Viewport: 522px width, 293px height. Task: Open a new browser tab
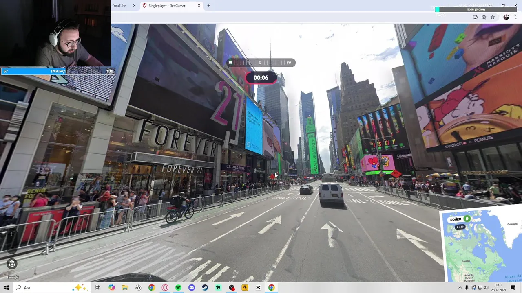pos(209,6)
